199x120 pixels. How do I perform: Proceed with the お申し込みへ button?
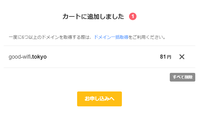[x=99, y=99]
